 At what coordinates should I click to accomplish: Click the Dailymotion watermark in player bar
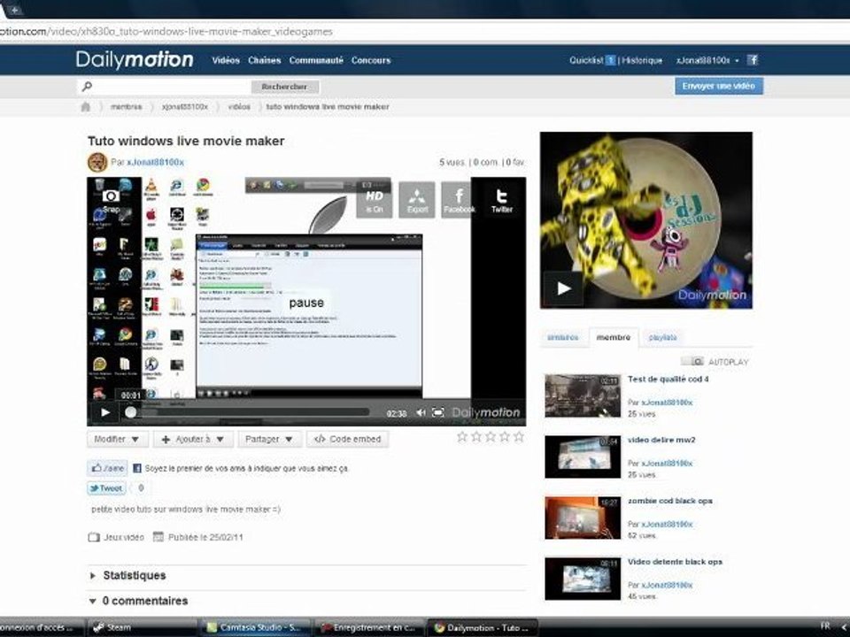pyautogui.click(x=486, y=413)
